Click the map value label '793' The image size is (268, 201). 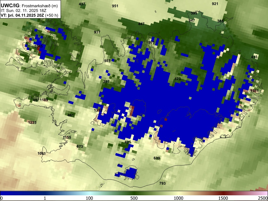click(x=162, y=183)
